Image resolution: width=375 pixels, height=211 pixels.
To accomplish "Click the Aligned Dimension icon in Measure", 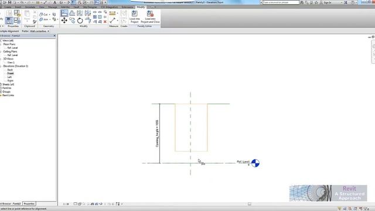I will tap(112, 13).
